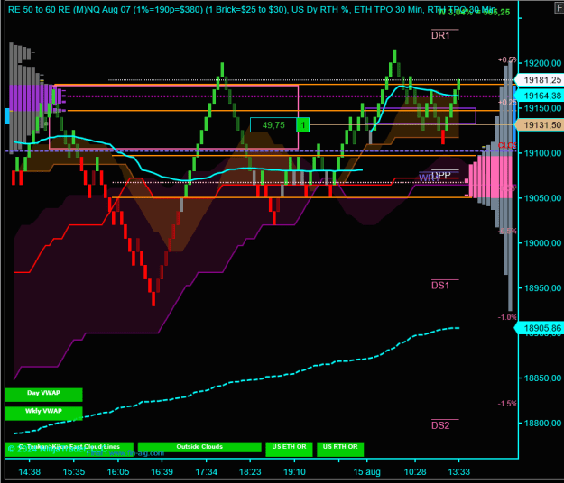Screen dimensions: 564x483
Task: Click the 19164,38 cyan price marker
Action: coord(540,96)
